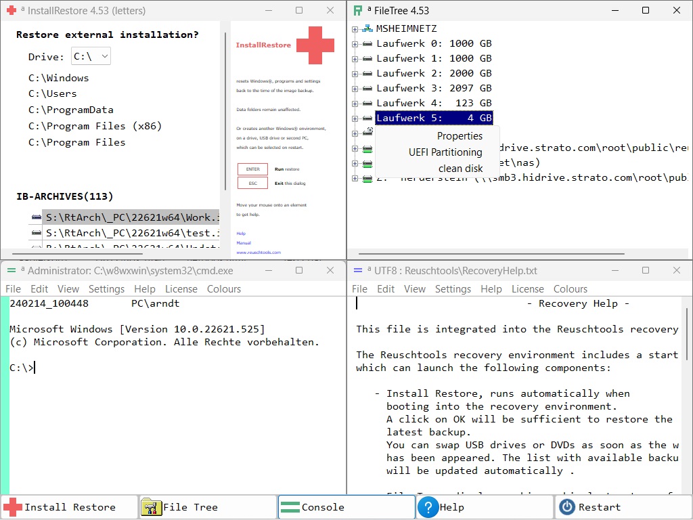This screenshot has height=520, width=693.
Task: Click the FileTree window title bar icon
Action: pyautogui.click(x=358, y=11)
